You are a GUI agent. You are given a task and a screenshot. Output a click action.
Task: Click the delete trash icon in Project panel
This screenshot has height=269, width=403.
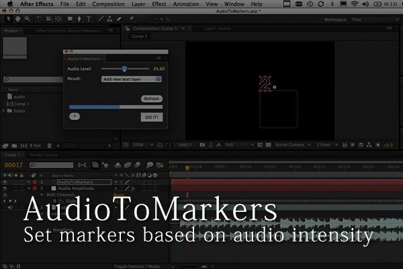click(x=49, y=146)
